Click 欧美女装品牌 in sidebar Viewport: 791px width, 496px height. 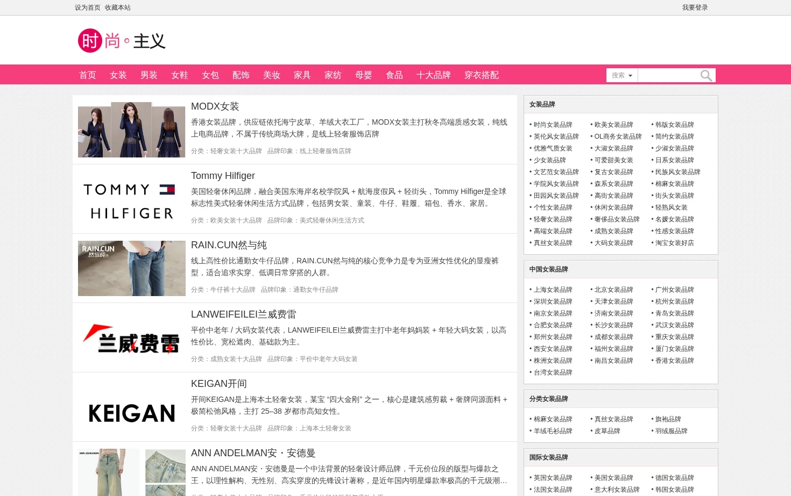pyautogui.click(x=614, y=125)
